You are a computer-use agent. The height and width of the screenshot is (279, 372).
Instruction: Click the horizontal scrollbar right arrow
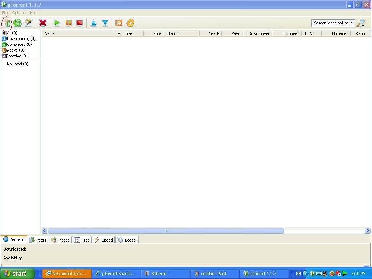(x=367, y=230)
